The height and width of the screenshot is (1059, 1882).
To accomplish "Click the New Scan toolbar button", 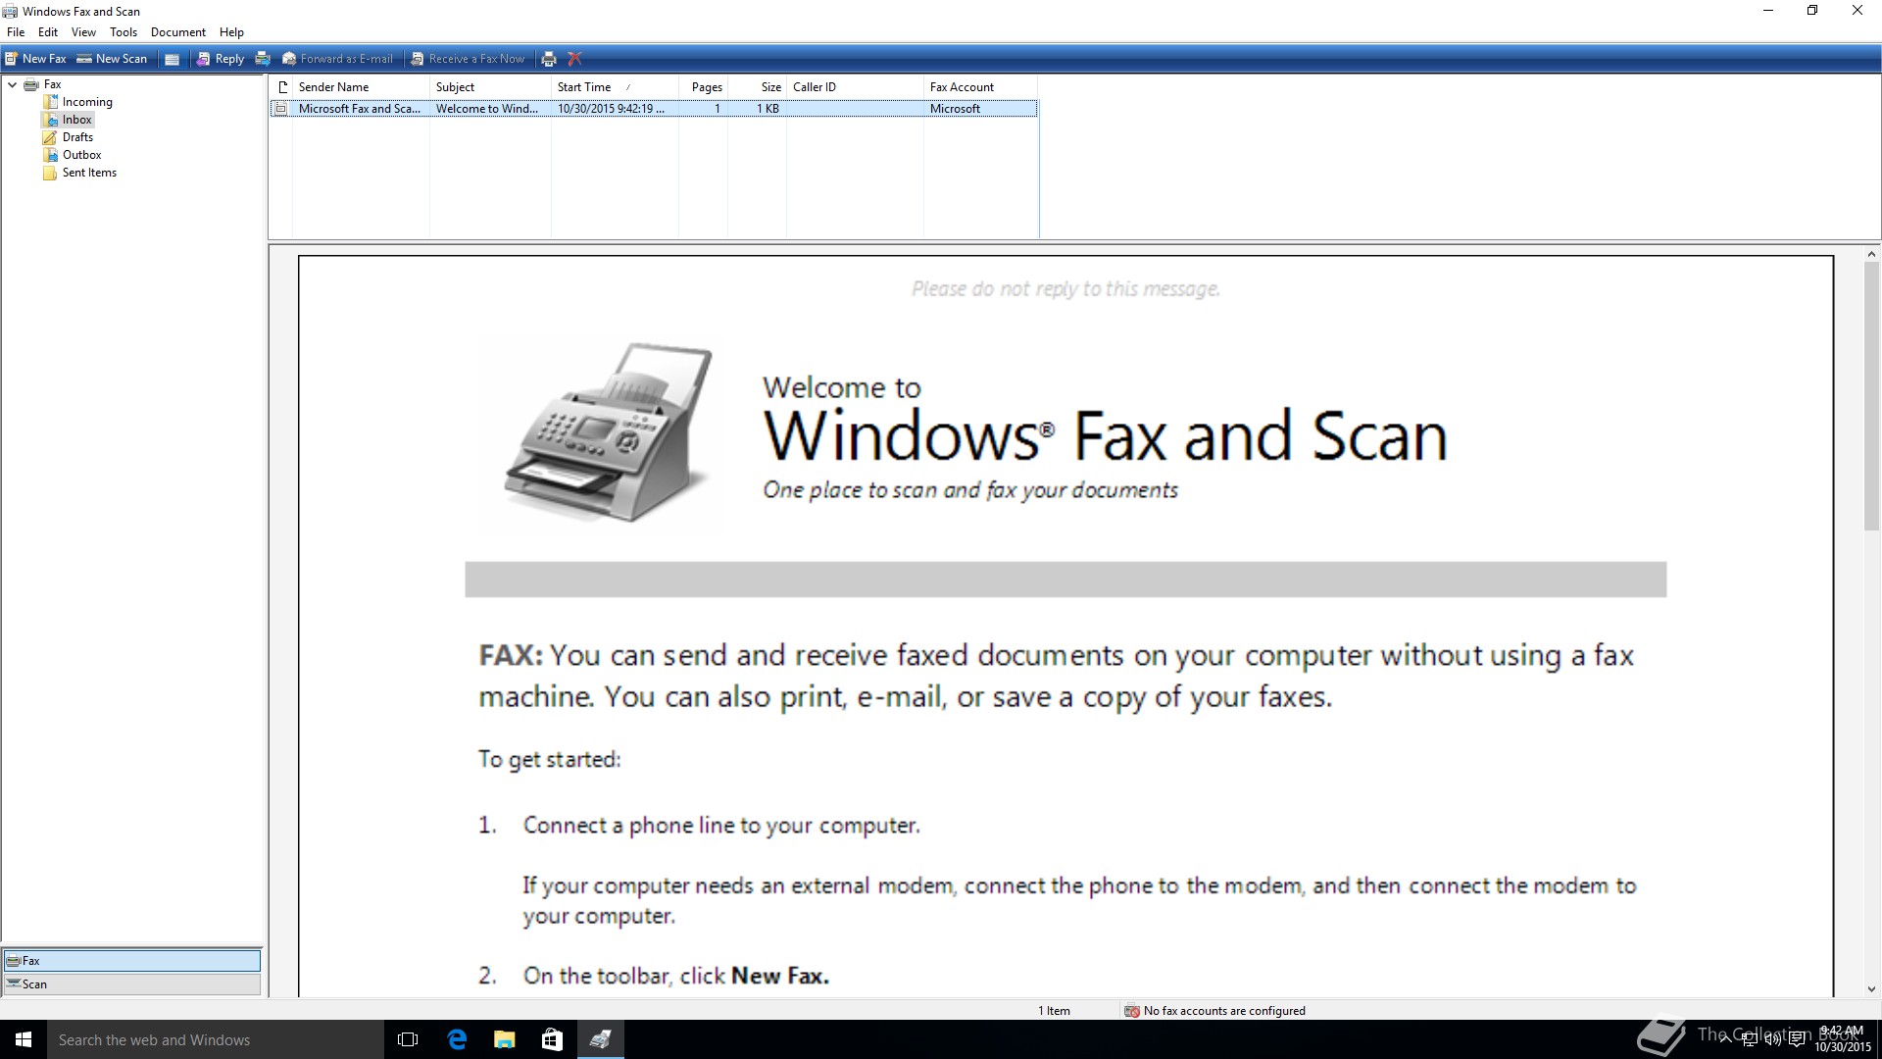I will click(112, 59).
